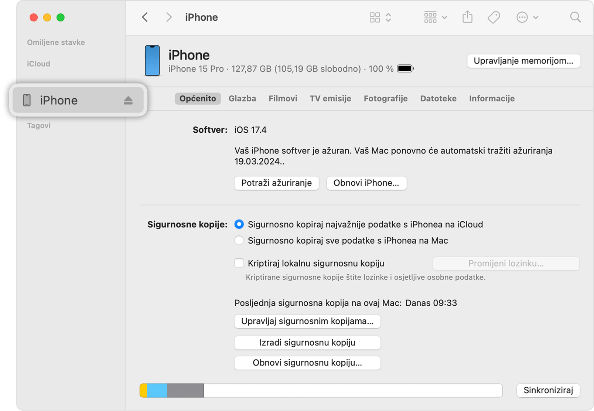594x411 pixels.
Task: Open search with the magnifier icon
Action: 575,17
